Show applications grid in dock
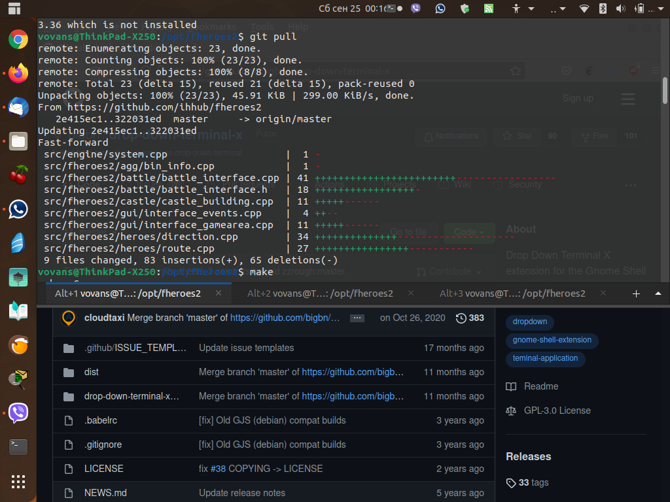The height and width of the screenshot is (502, 670). (x=18, y=482)
